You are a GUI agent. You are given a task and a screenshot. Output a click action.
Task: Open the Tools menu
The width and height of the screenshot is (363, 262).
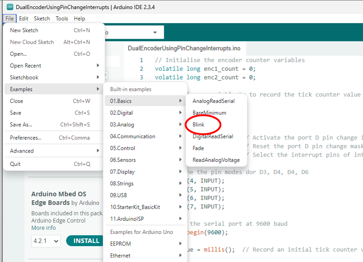(62, 19)
